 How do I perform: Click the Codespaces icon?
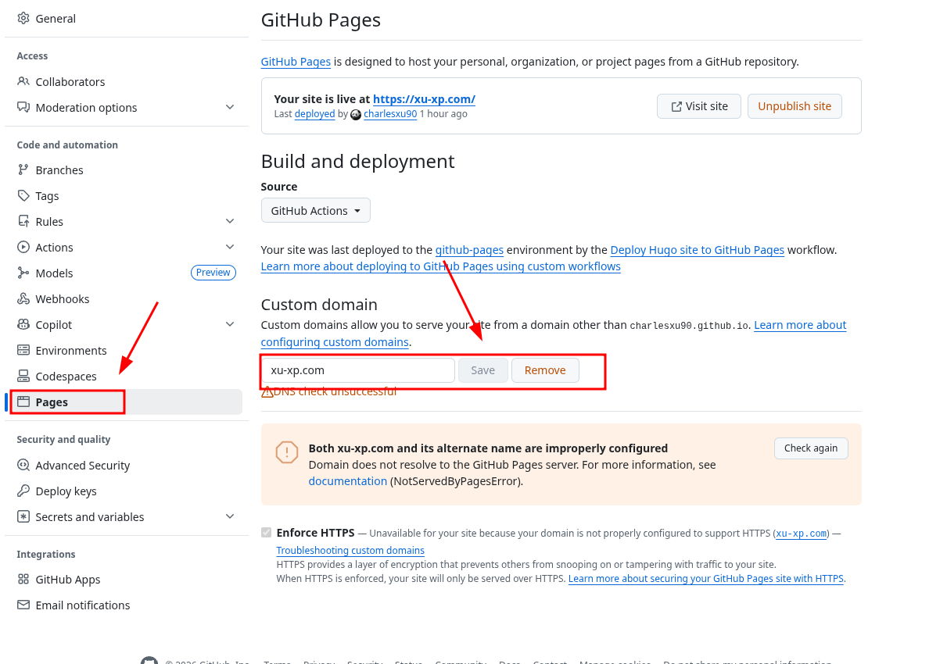pyautogui.click(x=23, y=376)
